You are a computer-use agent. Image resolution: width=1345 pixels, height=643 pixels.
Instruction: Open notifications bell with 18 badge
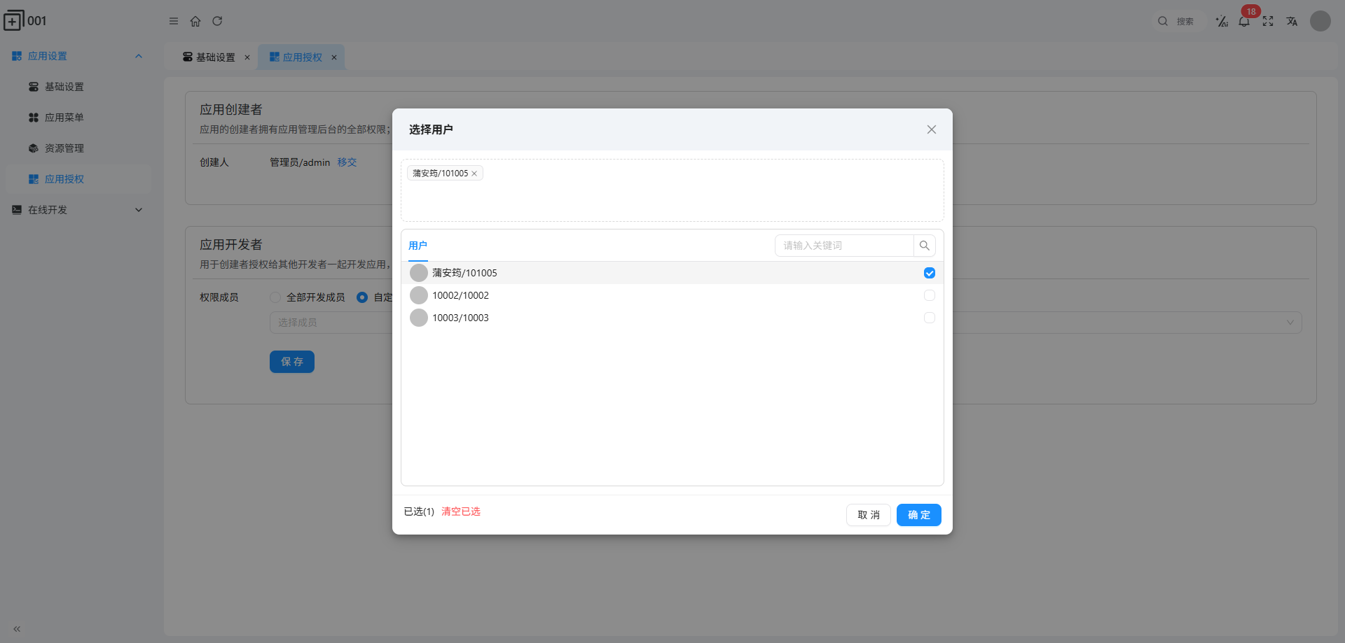(x=1244, y=21)
